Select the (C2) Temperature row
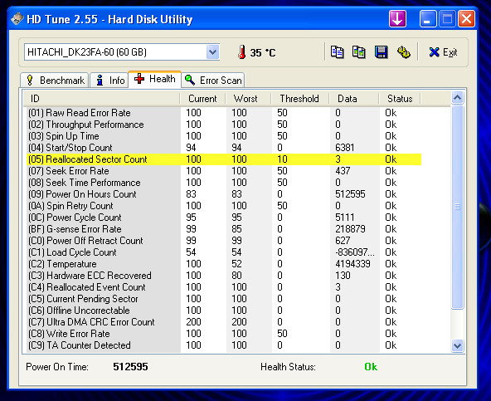 224,264
